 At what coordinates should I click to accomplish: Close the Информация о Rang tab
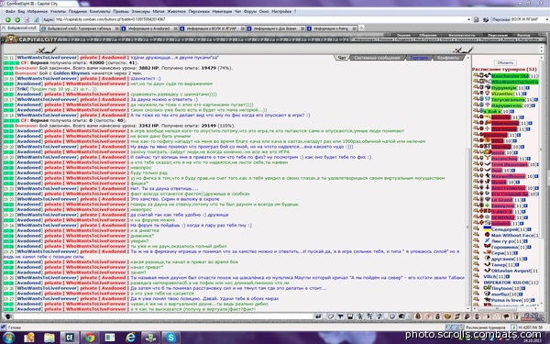click(355, 28)
